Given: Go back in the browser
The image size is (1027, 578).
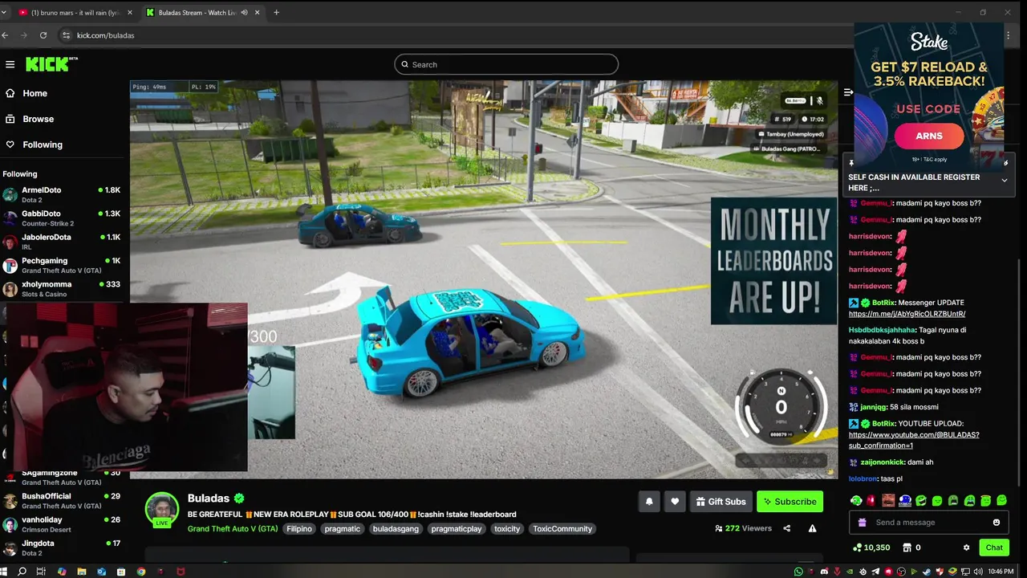Looking at the screenshot, I should pos(5,35).
